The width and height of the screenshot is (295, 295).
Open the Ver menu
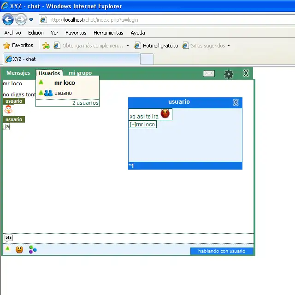click(54, 33)
